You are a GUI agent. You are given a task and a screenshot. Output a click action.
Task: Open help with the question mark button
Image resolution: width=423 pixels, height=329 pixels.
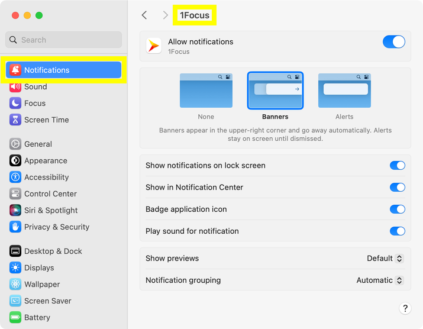(x=405, y=308)
